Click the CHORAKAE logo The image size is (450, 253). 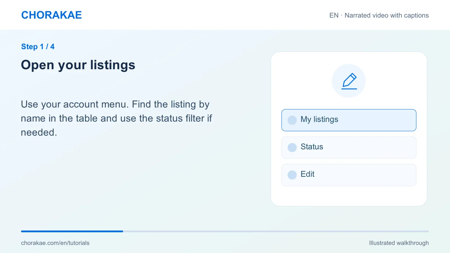click(x=51, y=15)
